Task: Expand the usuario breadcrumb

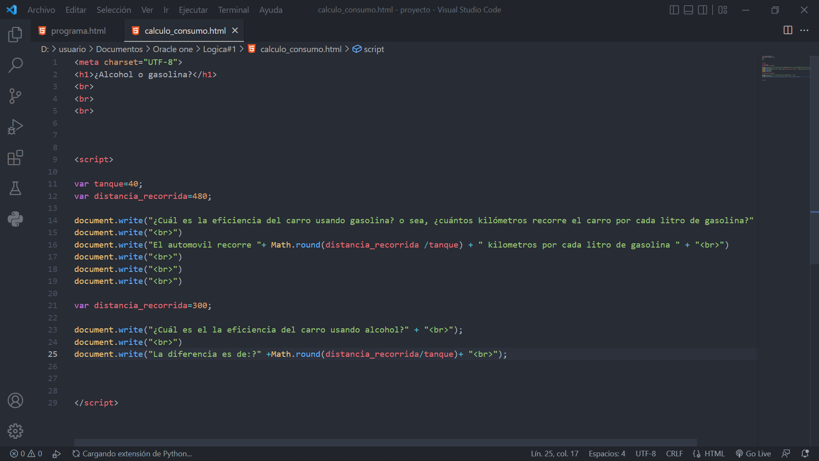Action: click(72, 49)
